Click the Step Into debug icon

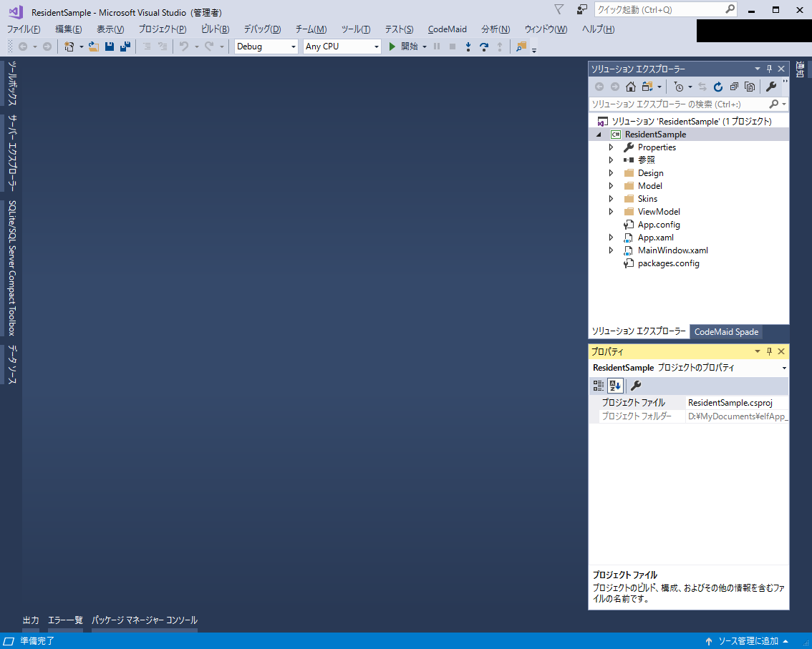coord(468,47)
